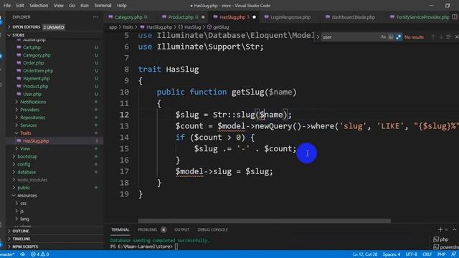Change indentation via Spaces: 4

pos(391,254)
